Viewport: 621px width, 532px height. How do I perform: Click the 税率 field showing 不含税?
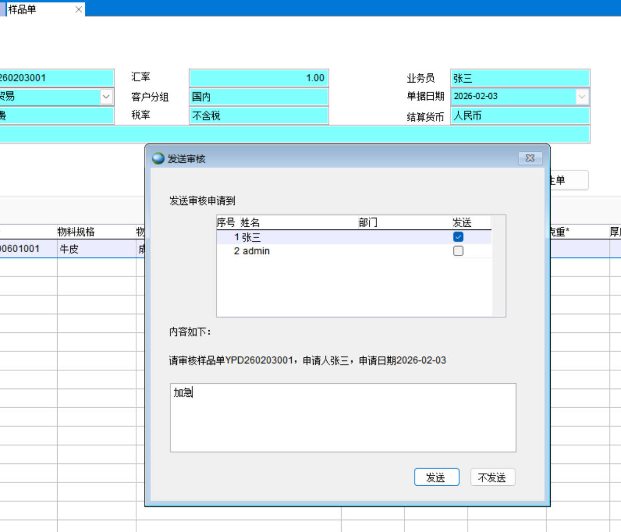coord(258,115)
